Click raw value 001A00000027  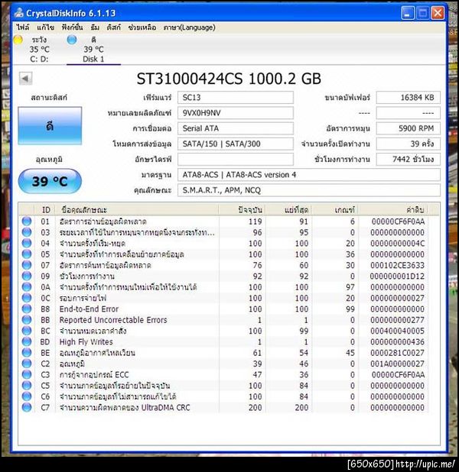(397, 364)
